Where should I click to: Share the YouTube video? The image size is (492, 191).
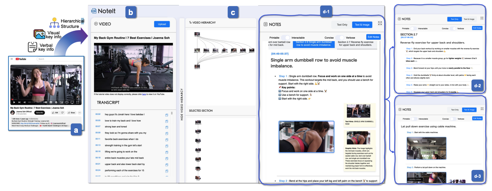click(x=71, y=112)
